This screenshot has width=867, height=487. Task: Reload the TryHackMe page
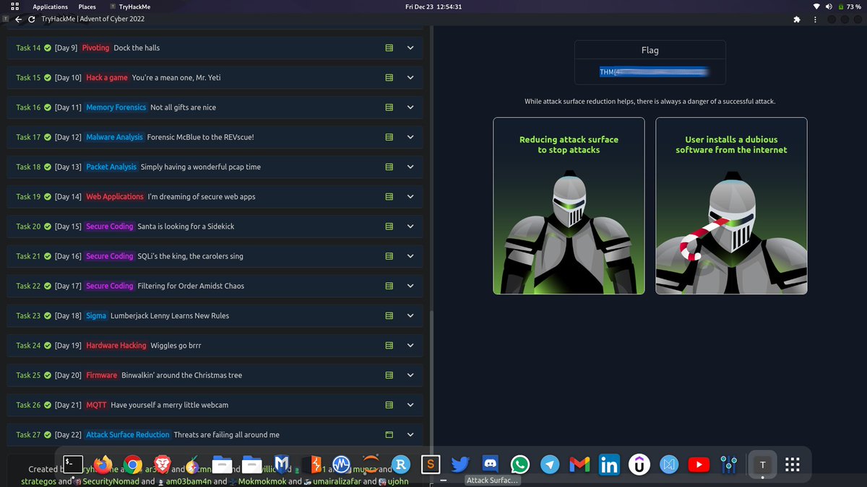pyautogui.click(x=31, y=19)
